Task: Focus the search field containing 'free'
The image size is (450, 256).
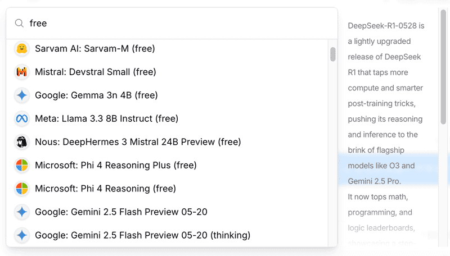Action: point(172,23)
